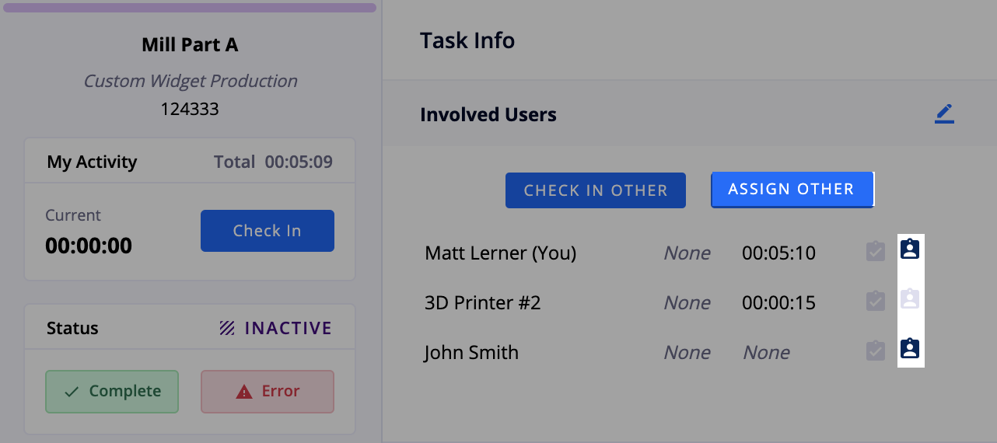Screen dimensions: 997x443
Task: Open ASSIGN OTHER dialog
Action: (x=792, y=190)
